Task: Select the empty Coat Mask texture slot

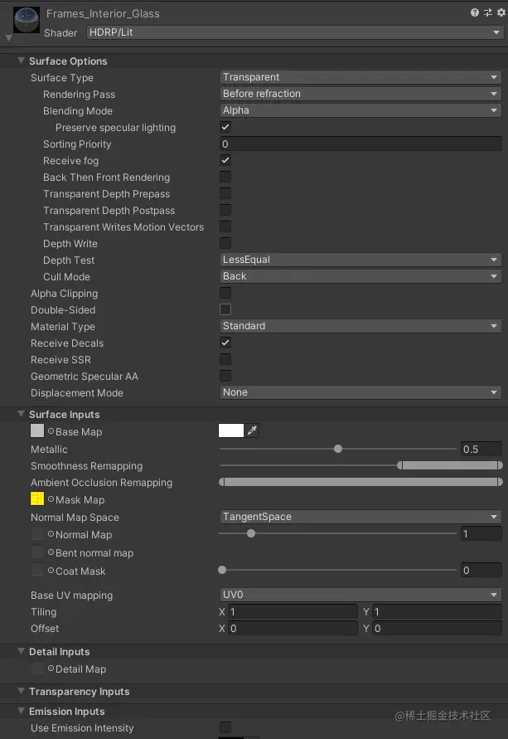Action: [x=37, y=571]
